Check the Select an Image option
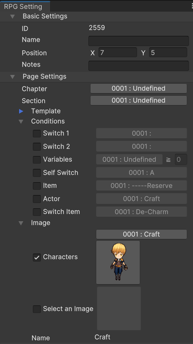This screenshot has height=344, width=193. [37, 309]
